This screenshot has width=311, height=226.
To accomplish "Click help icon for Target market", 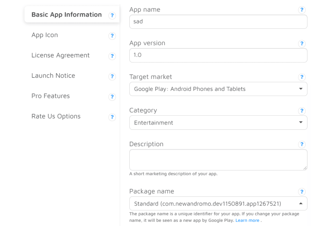I will pyautogui.click(x=302, y=77).
